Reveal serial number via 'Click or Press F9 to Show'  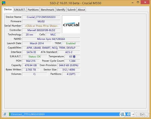pos(41,26)
